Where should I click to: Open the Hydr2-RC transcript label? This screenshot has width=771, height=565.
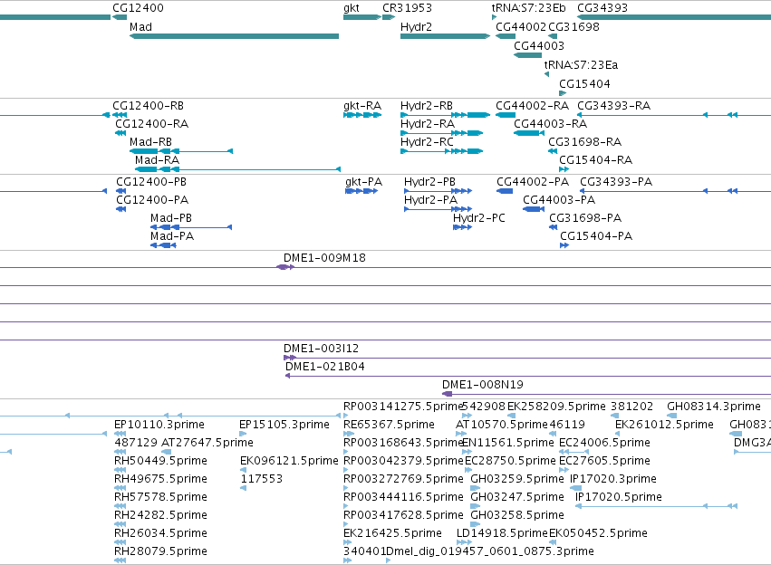(x=427, y=142)
